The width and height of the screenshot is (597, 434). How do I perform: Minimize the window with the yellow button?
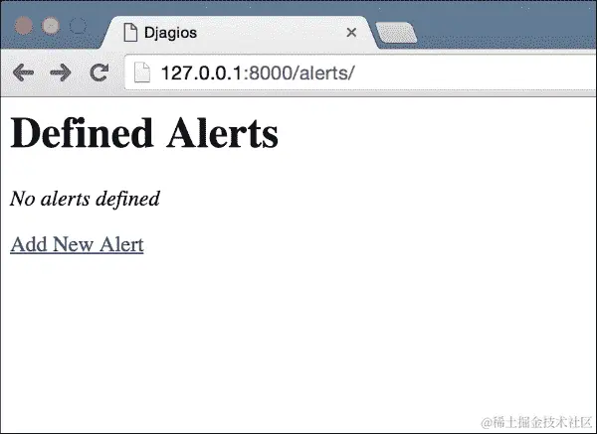tap(51, 26)
